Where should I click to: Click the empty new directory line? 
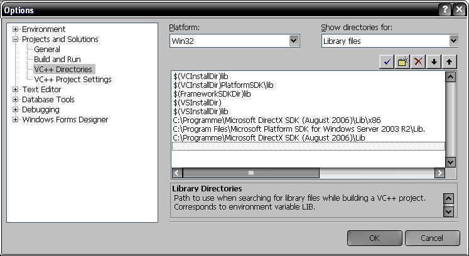(x=308, y=146)
